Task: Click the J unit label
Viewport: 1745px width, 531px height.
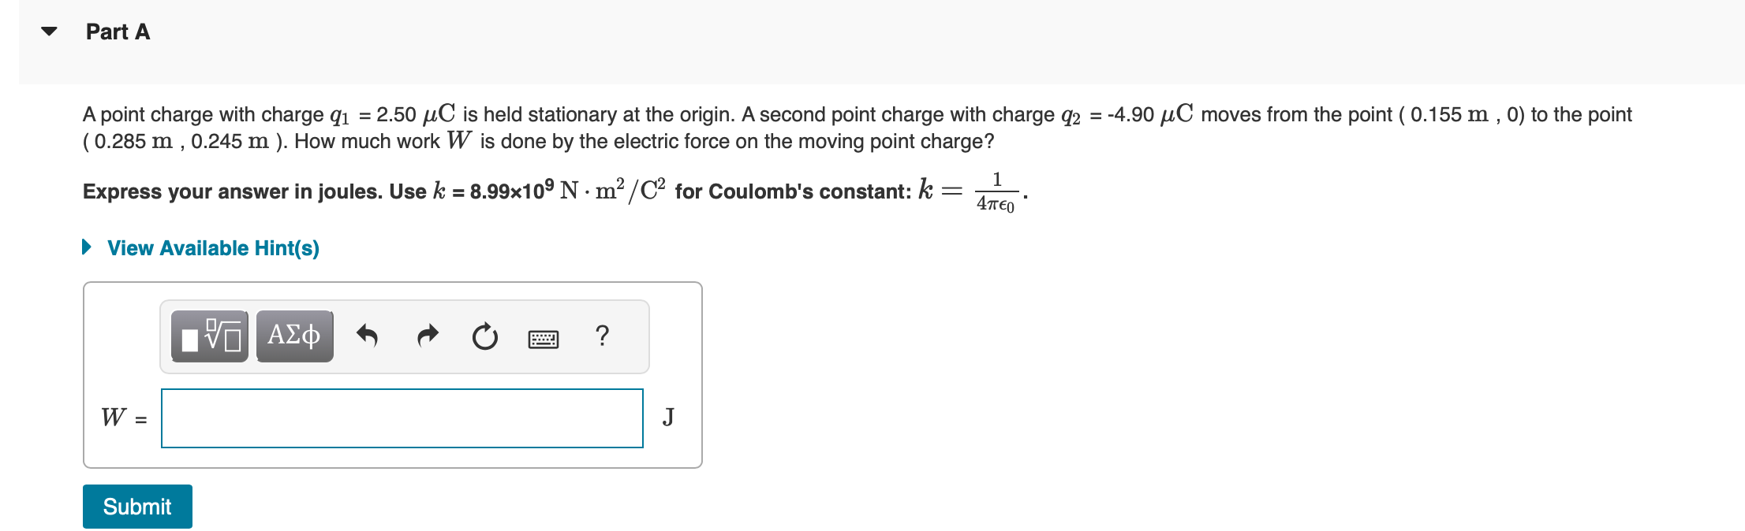Action: tap(669, 416)
